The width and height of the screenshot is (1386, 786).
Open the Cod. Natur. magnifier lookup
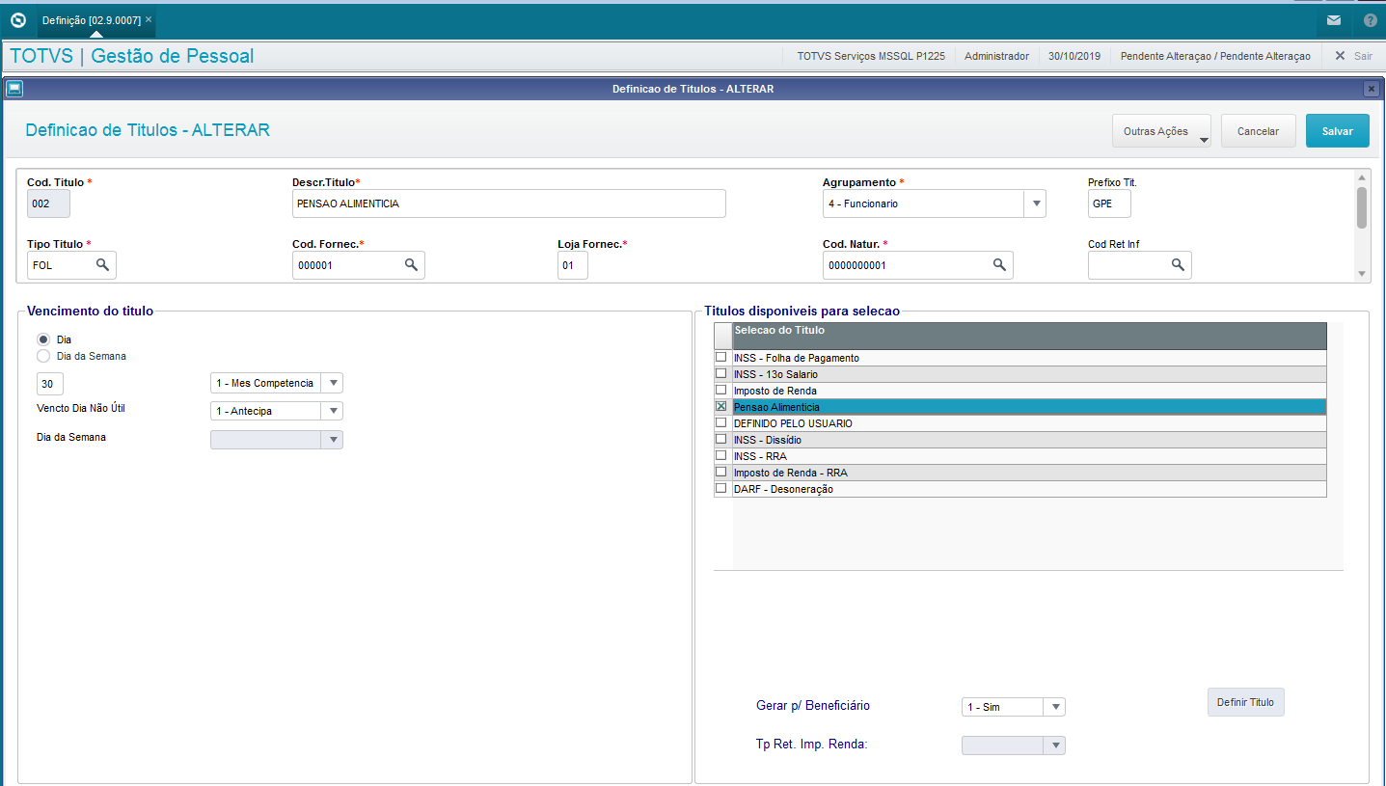[999, 264]
